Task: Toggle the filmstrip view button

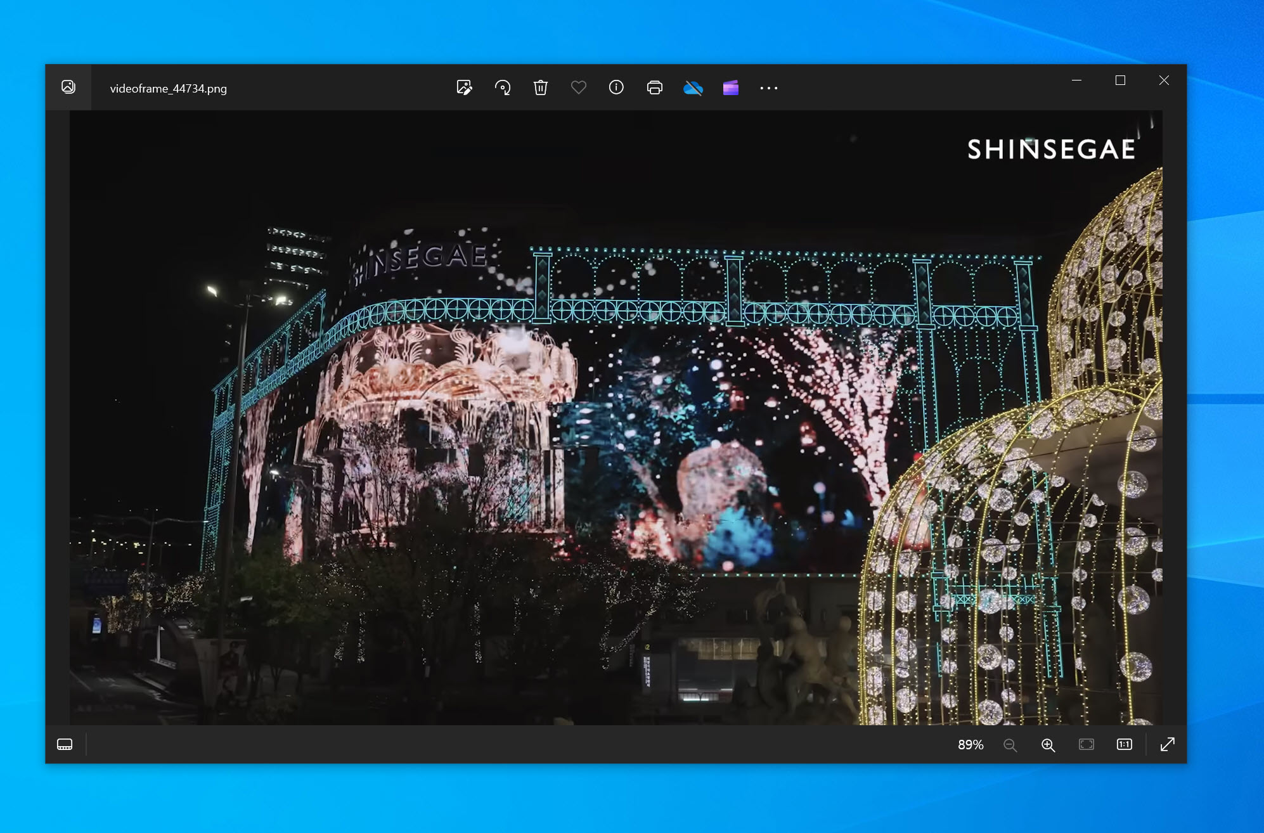Action: pos(65,744)
